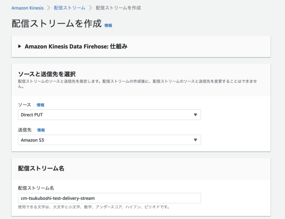Click the arrow icon on the ソース dropdown
This screenshot has height=219, width=285.
click(195, 115)
